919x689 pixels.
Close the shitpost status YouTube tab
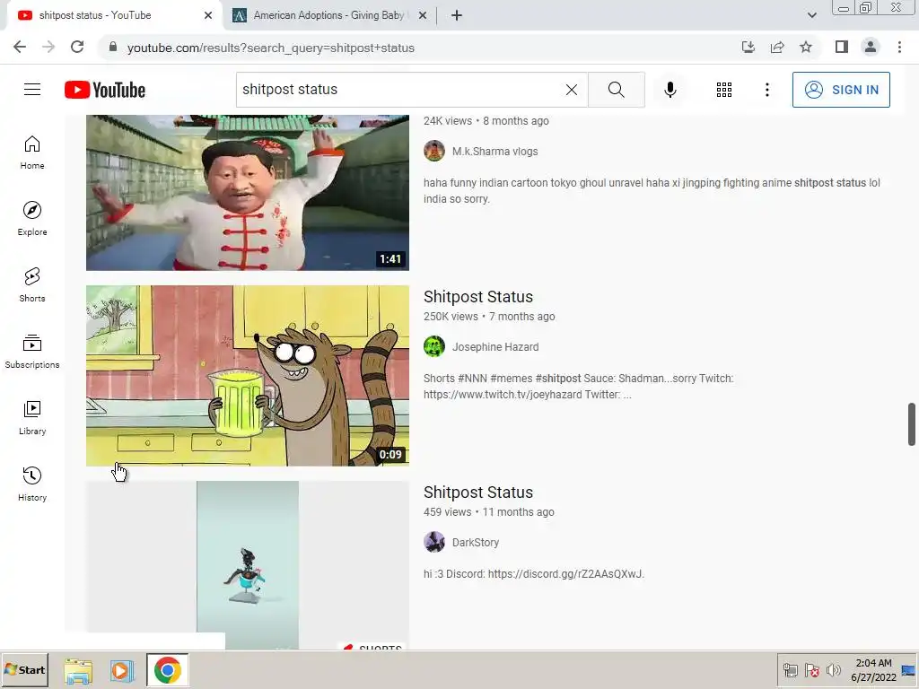click(208, 15)
